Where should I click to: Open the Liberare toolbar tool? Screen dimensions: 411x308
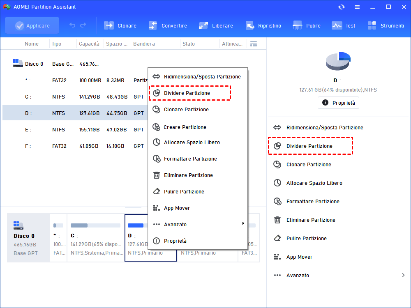click(x=216, y=25)
